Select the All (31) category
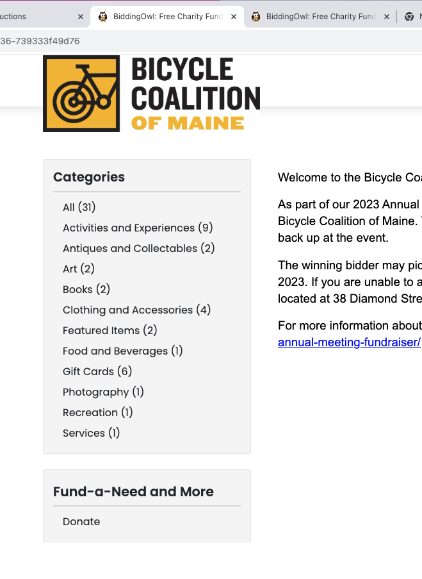Screen dimensions: 422x579 79,207
